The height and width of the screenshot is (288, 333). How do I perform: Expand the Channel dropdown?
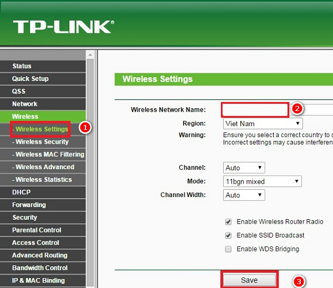[244, 168]
